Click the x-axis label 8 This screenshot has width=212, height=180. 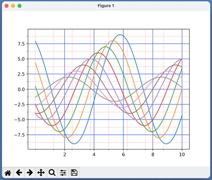click(153, 154)
